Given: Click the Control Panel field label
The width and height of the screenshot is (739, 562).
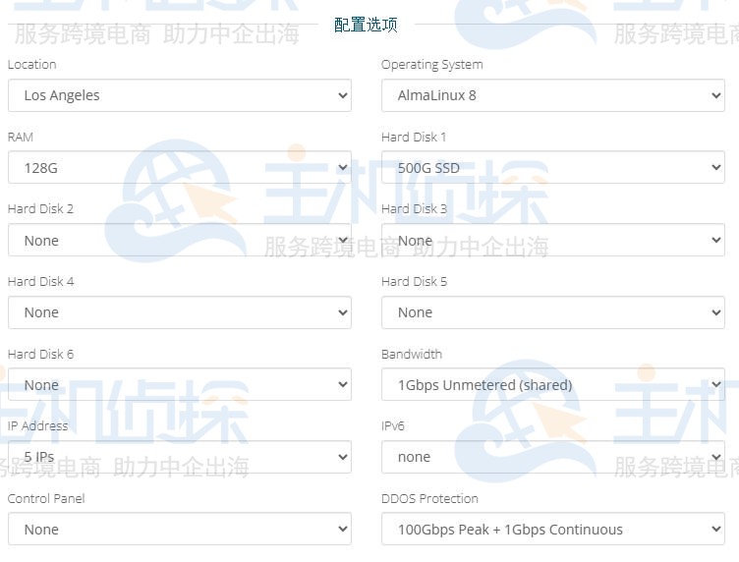Looking at the screenshot, I should (x=46, y=499).
